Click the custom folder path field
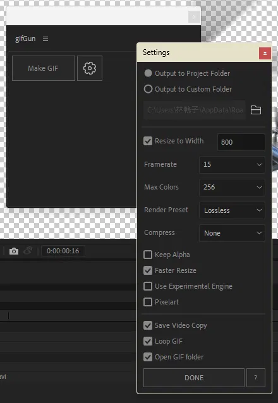 (x=195, y=110)
